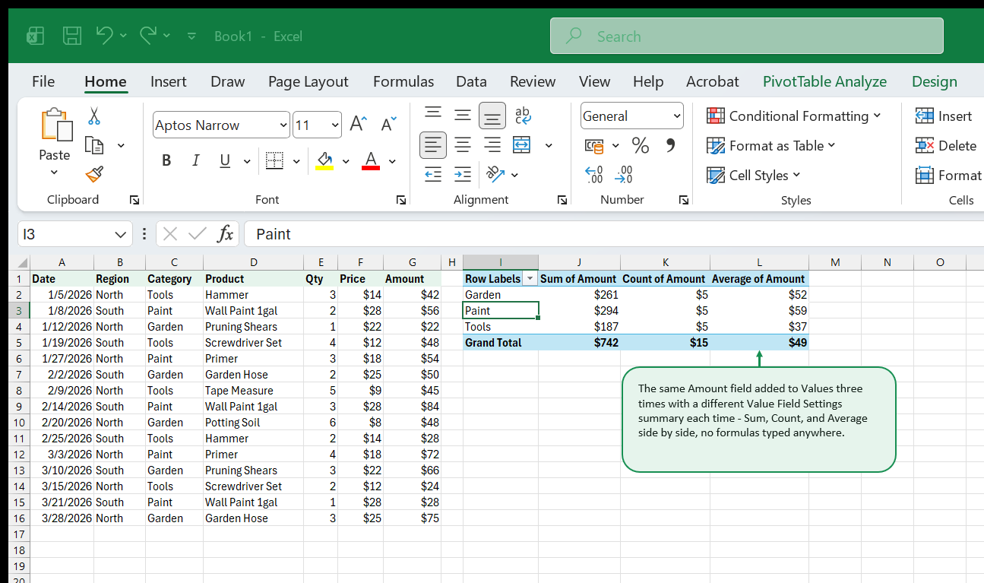Viewport: 984px width, 583px height.
Task: Open Conditional Formatting menu
Action: [x=794, y=116]
